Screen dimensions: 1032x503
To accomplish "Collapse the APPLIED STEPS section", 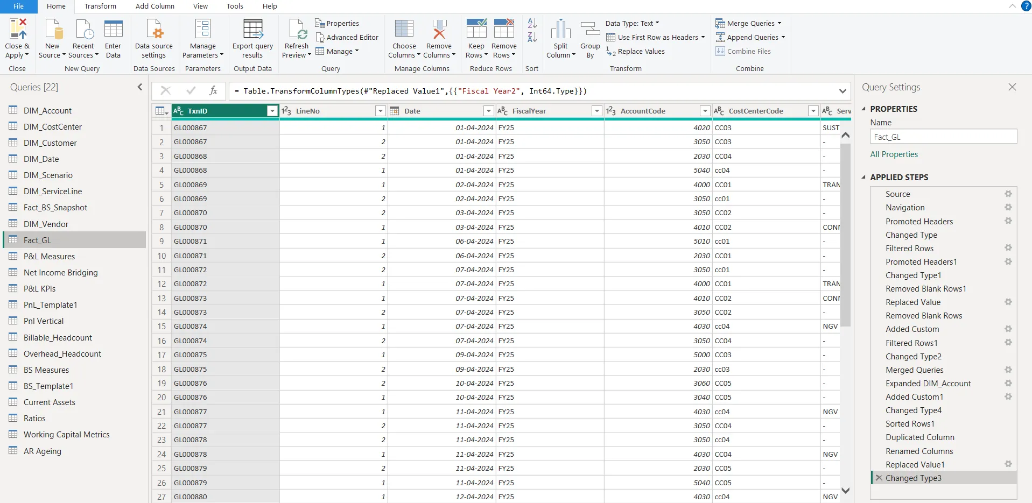I will click(x=863, y=177).
